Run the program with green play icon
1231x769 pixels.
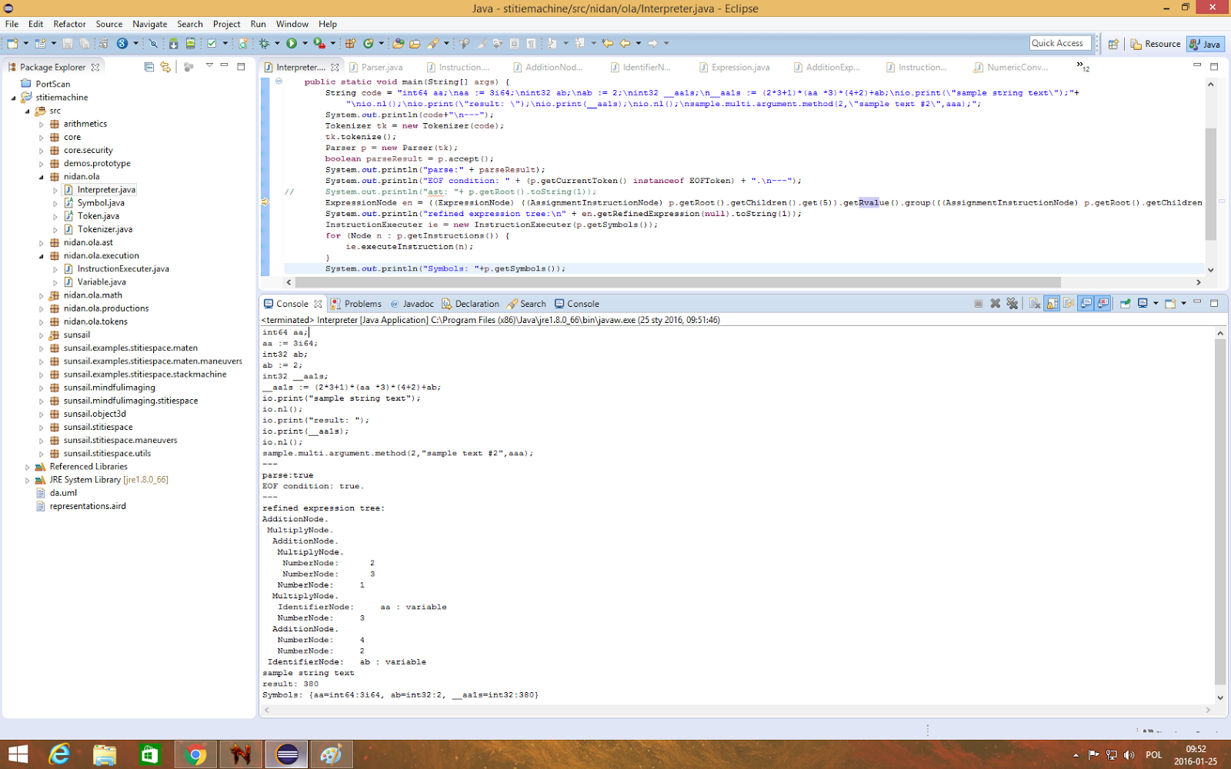coord(292,44)
